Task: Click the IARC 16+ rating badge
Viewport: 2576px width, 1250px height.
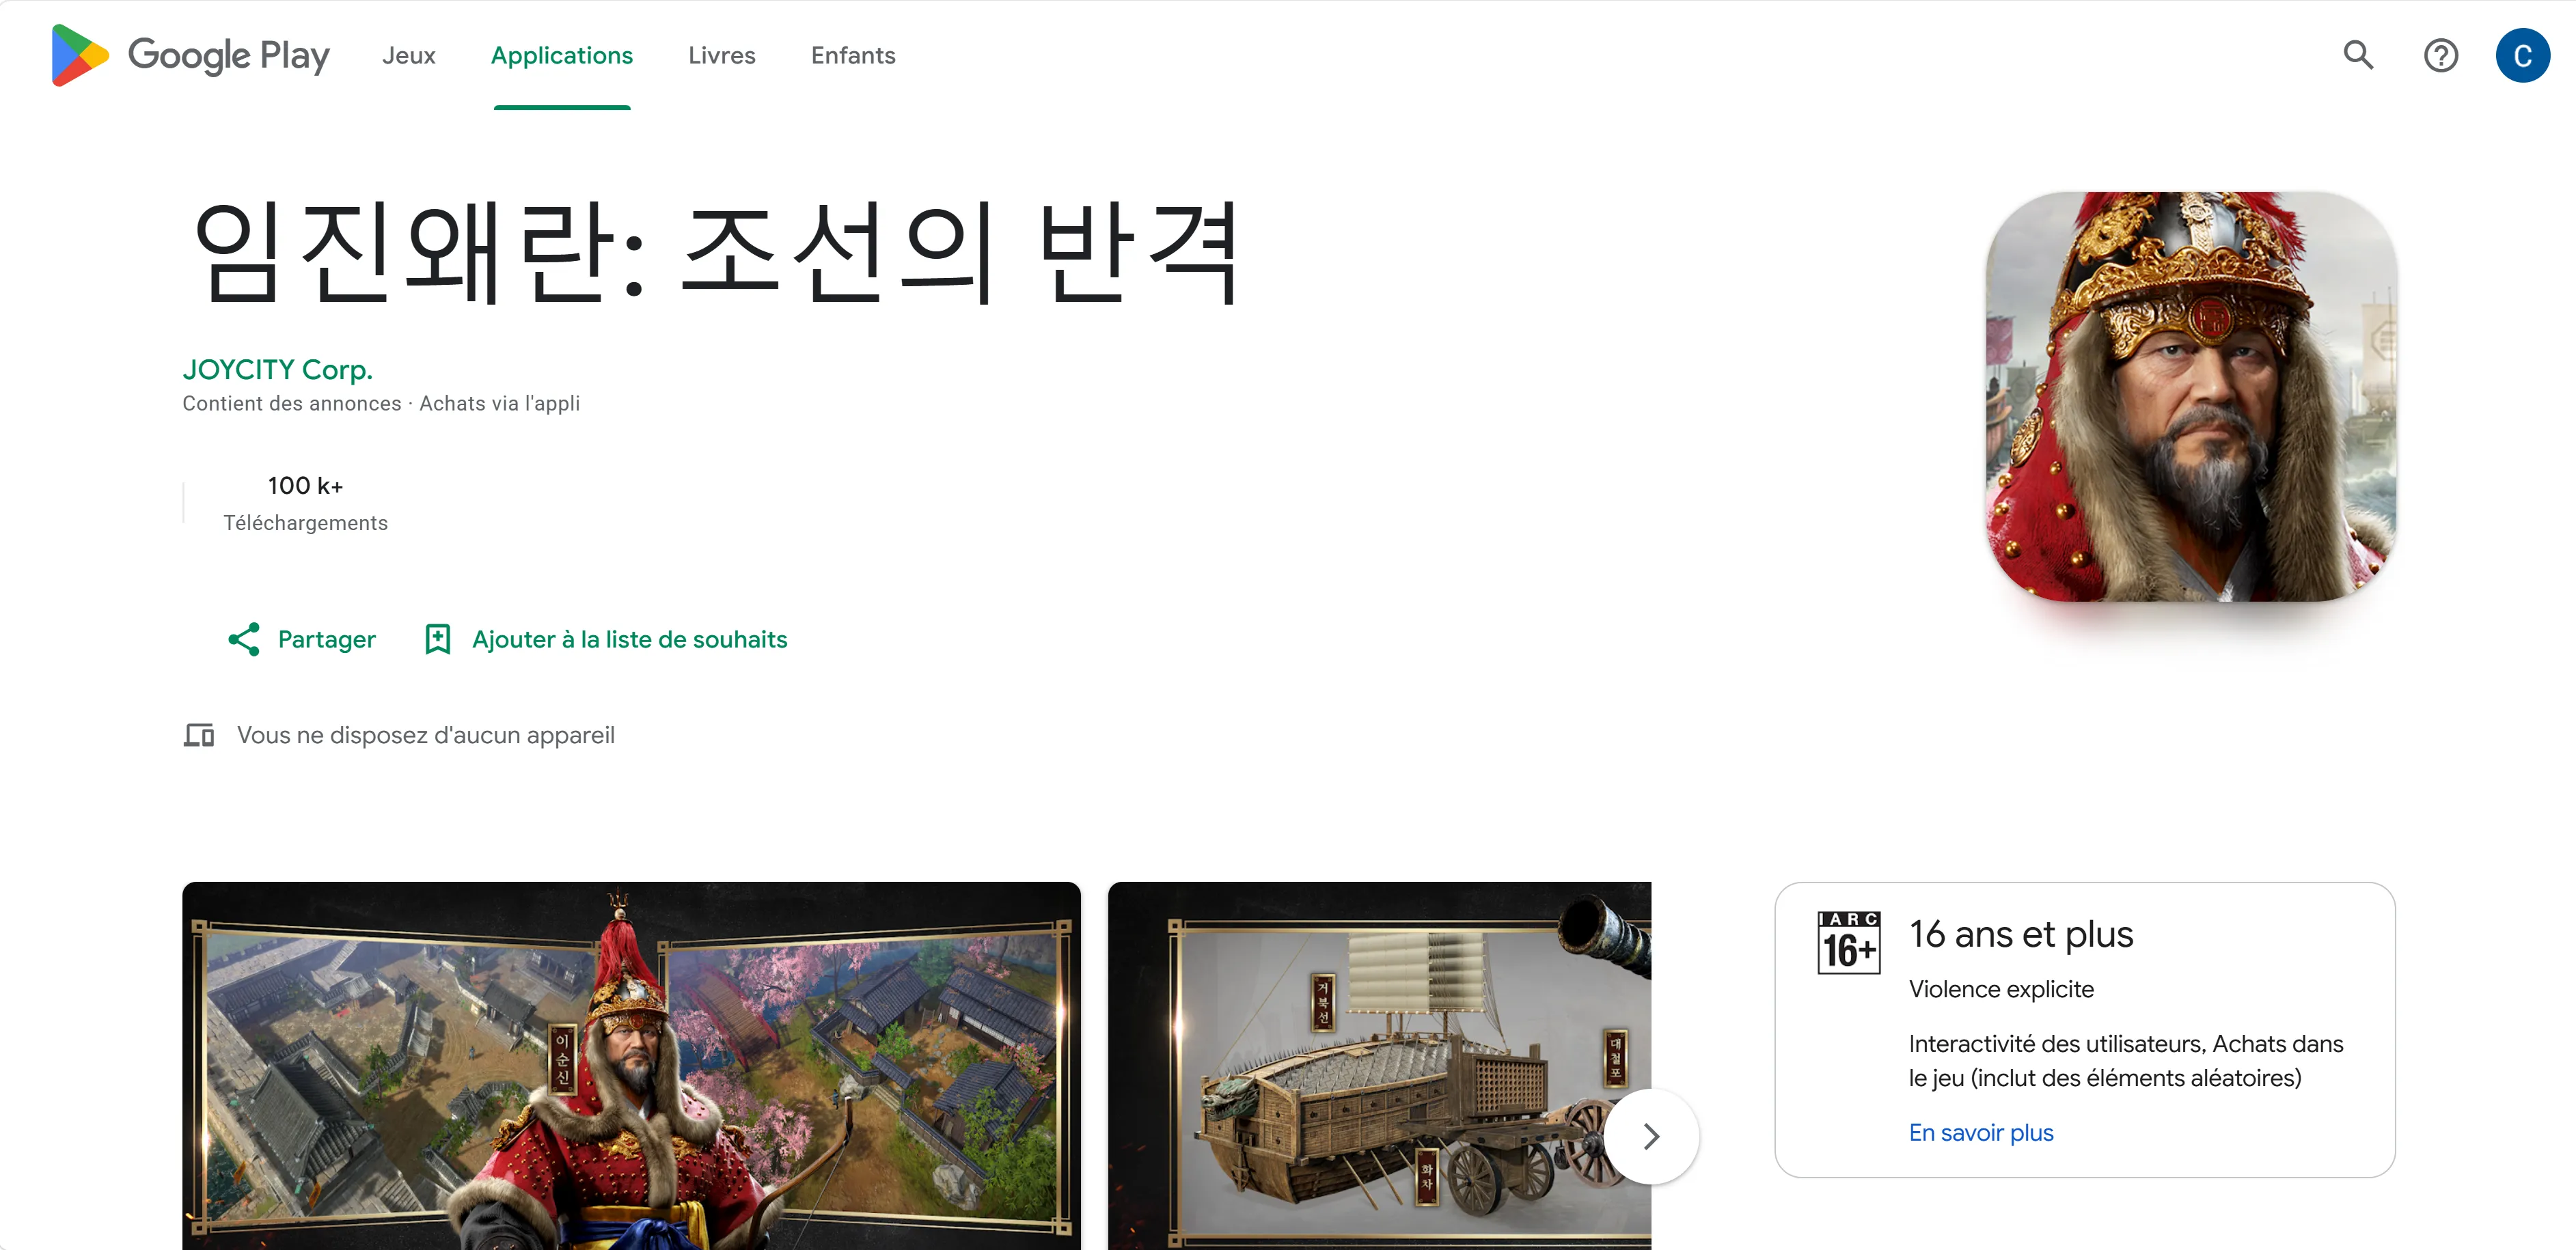Action: coord(1848,942)
